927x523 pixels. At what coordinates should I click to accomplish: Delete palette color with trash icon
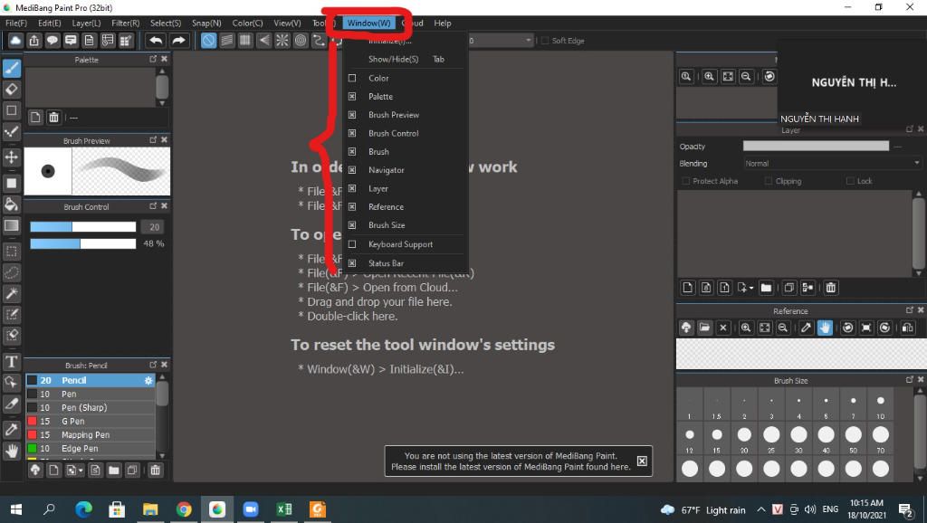coord(53,117)
